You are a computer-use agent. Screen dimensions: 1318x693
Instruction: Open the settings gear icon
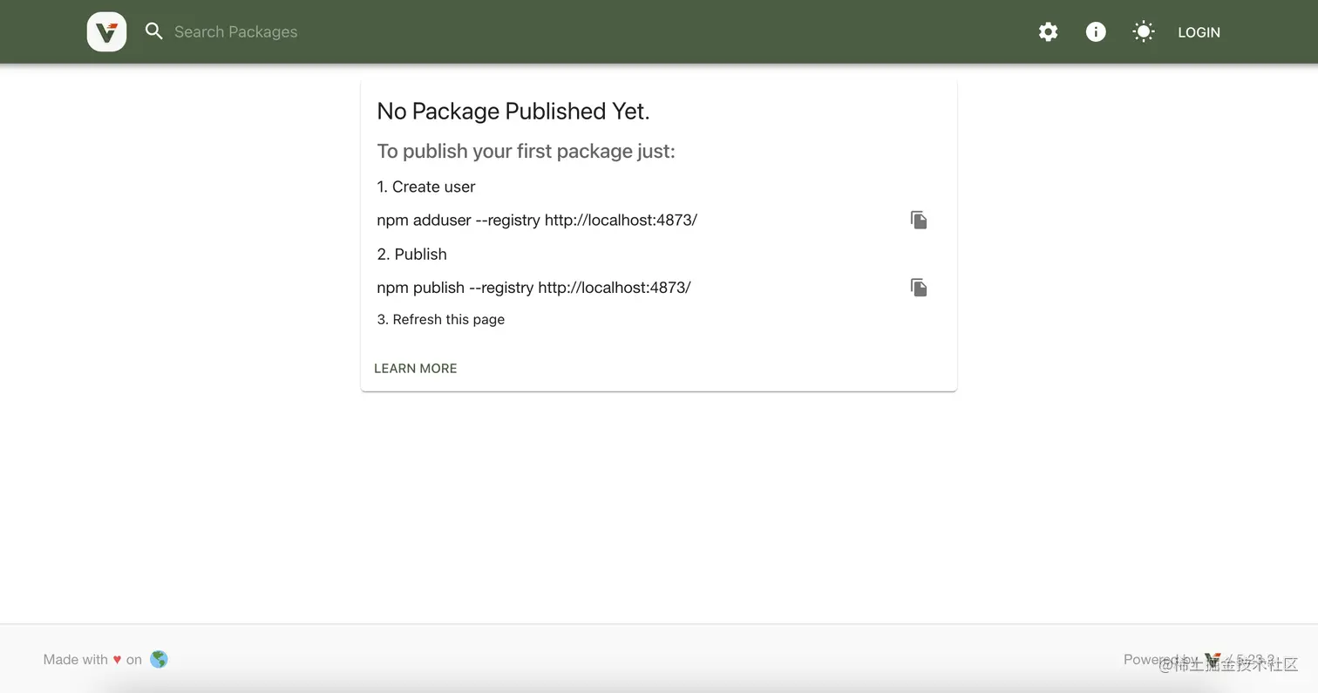[1048, 32]
